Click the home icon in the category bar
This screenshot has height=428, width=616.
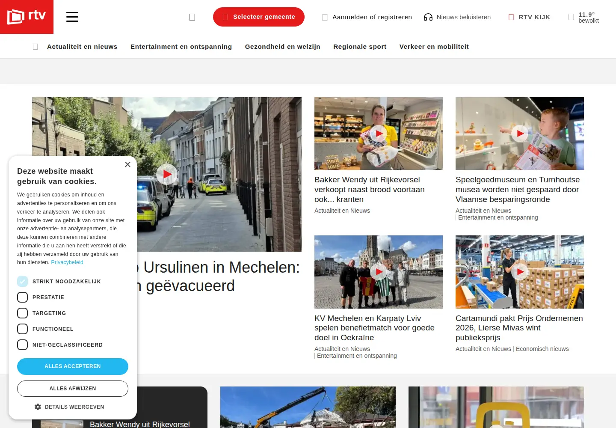[x=36, y=47]
